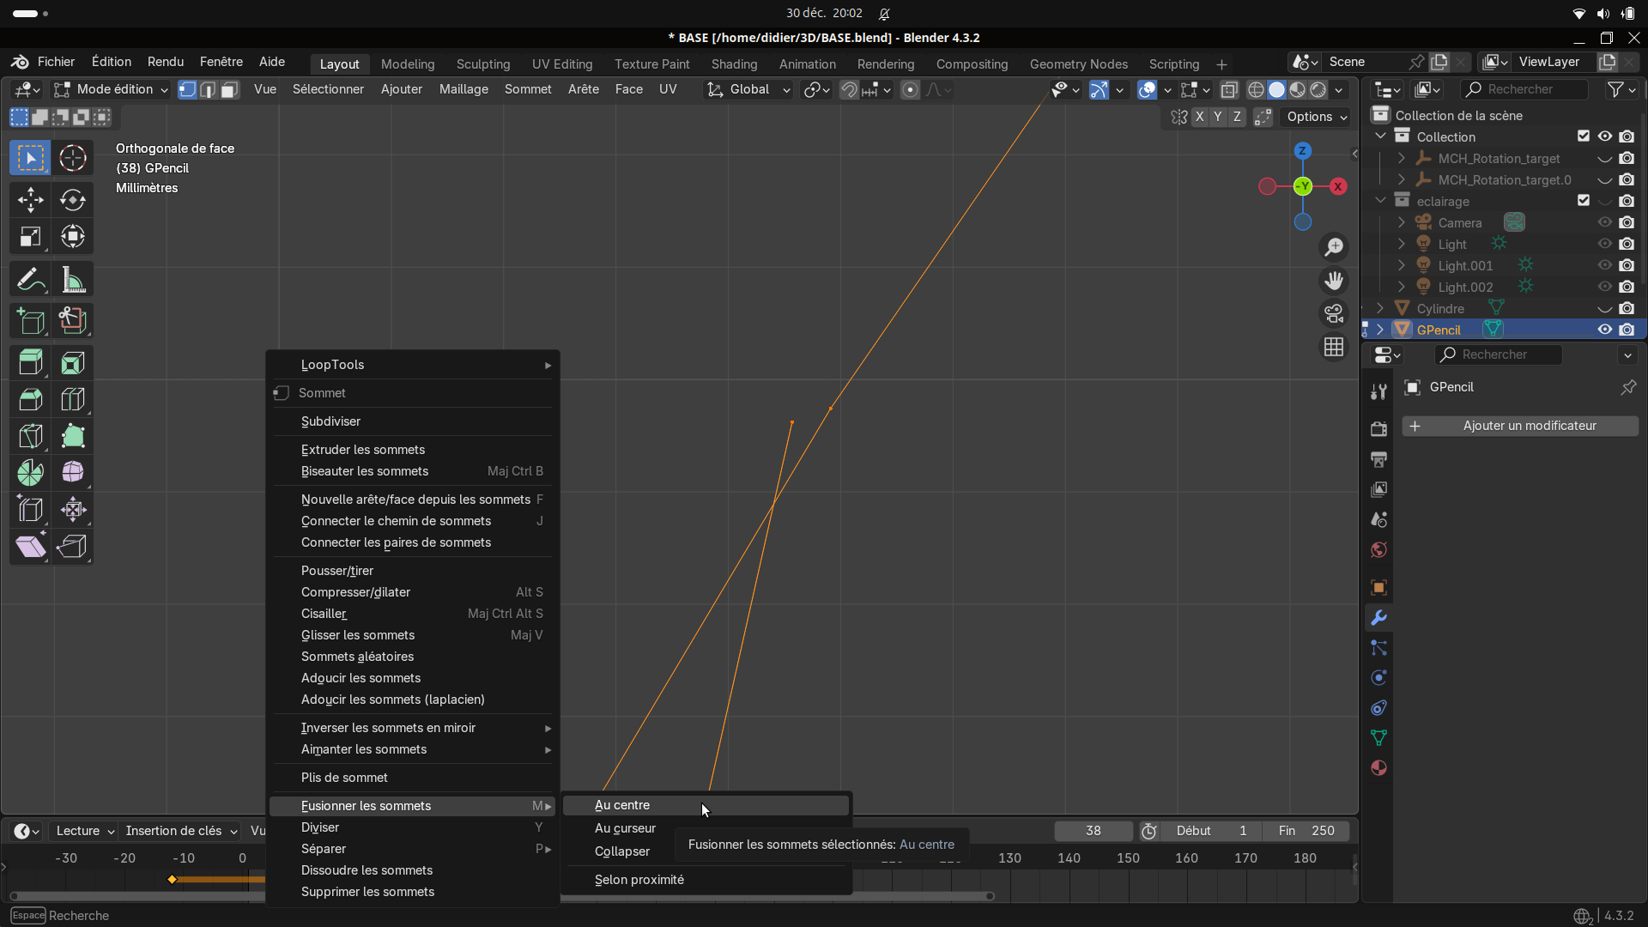
Task: Hide GPencil object with eye icon
Action: [1604, 330]
